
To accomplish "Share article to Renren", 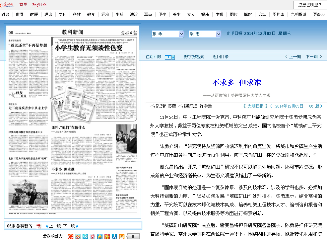I will [x=114, y=236].
